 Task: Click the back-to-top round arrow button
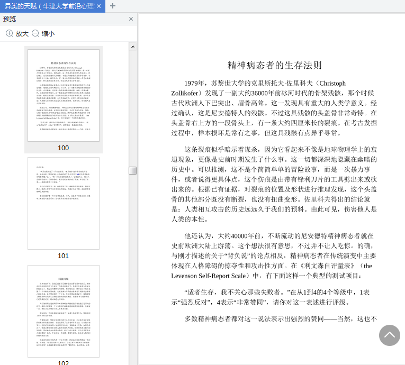pos(390,335)
